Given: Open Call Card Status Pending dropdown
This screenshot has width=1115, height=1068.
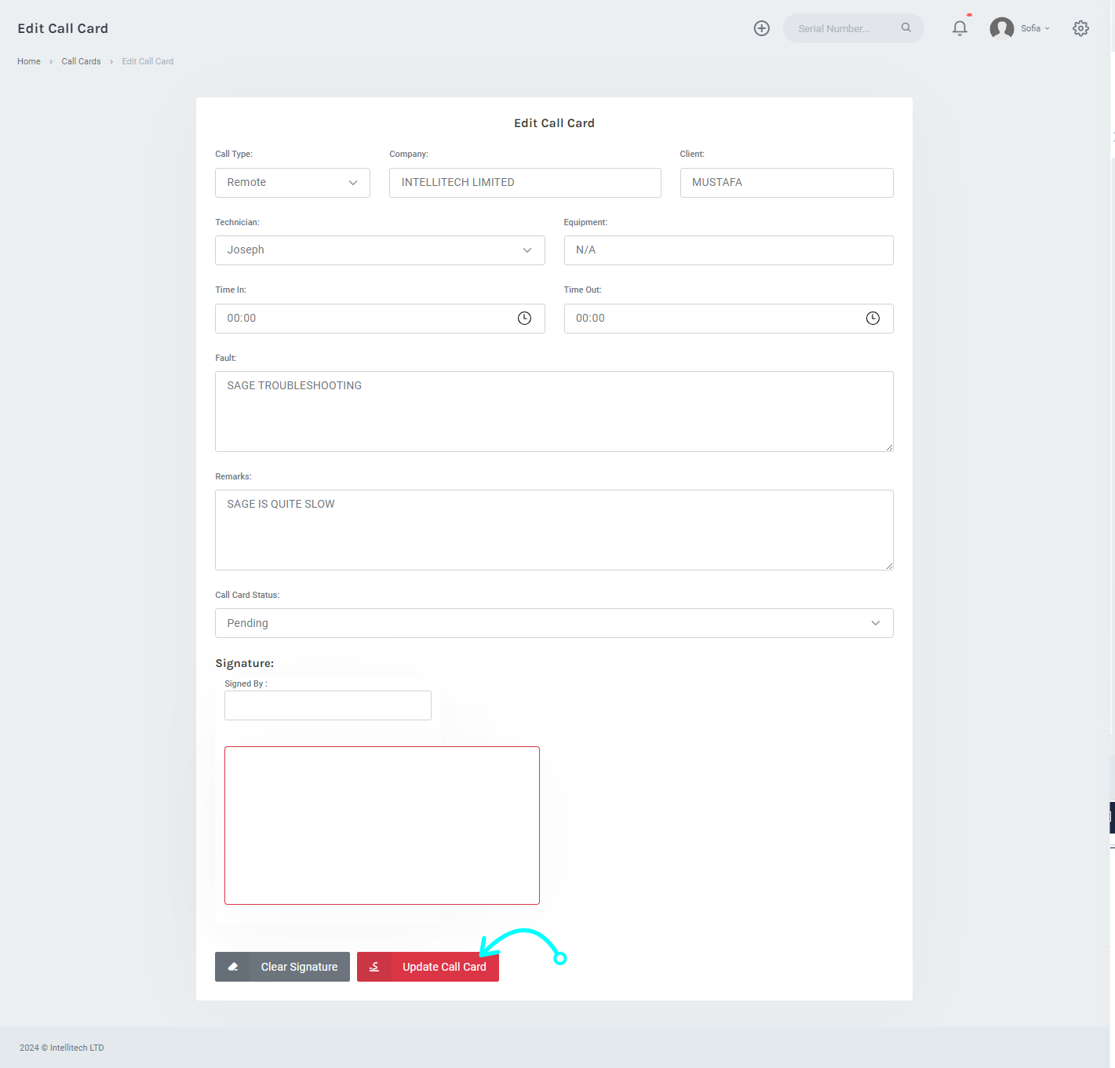Looking at the screenshot, I should tap(554, 623).
